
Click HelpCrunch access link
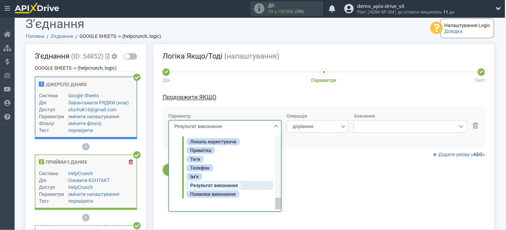(80, 187)
